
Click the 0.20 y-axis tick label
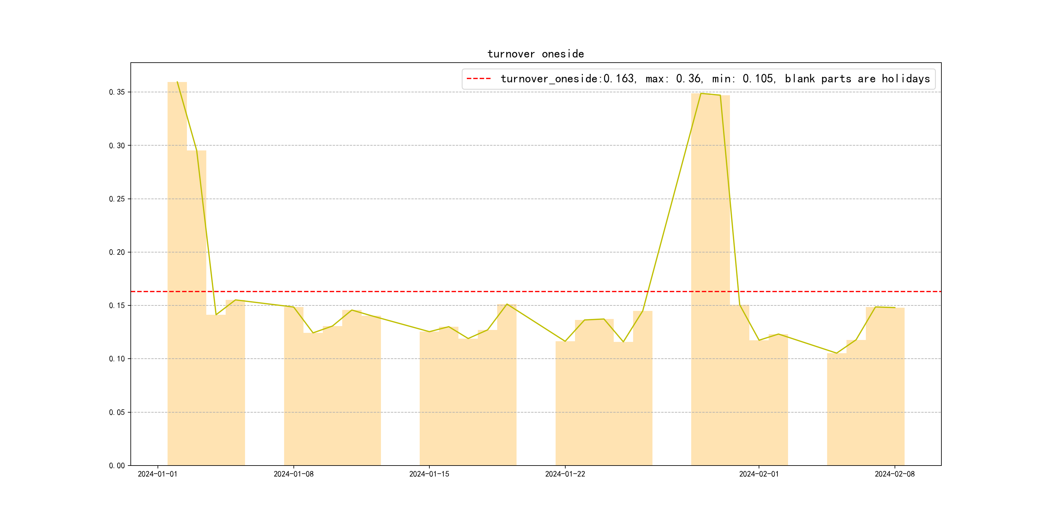click(x=117, y=252)
